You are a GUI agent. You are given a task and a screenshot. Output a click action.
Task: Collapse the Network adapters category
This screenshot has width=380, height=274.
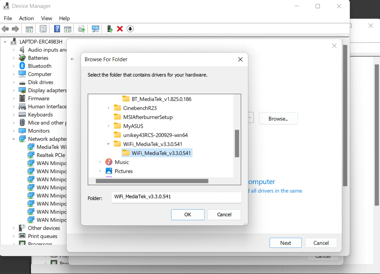coord(14,139)
